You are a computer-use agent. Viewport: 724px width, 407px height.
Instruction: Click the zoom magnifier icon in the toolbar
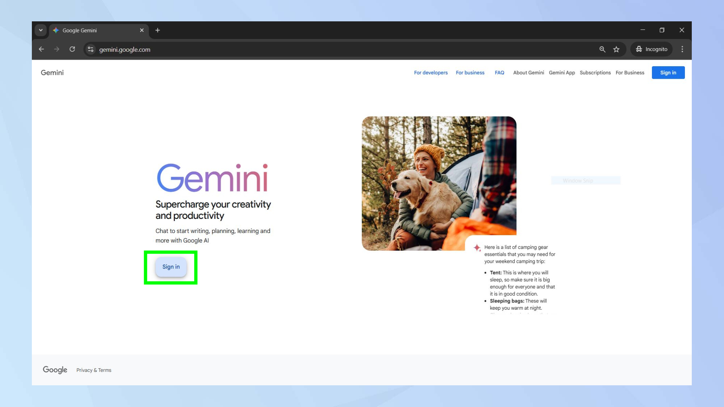pos(602,49)
